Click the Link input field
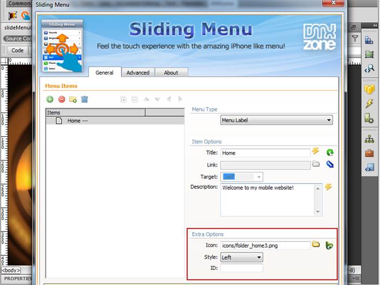 click(265, 165)
